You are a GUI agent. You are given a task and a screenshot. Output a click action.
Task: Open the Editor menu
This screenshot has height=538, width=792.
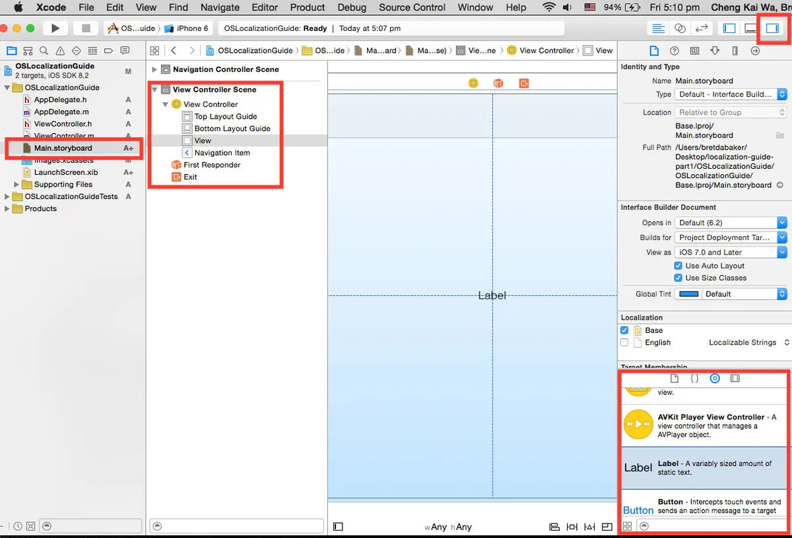(x=264, y=7)
